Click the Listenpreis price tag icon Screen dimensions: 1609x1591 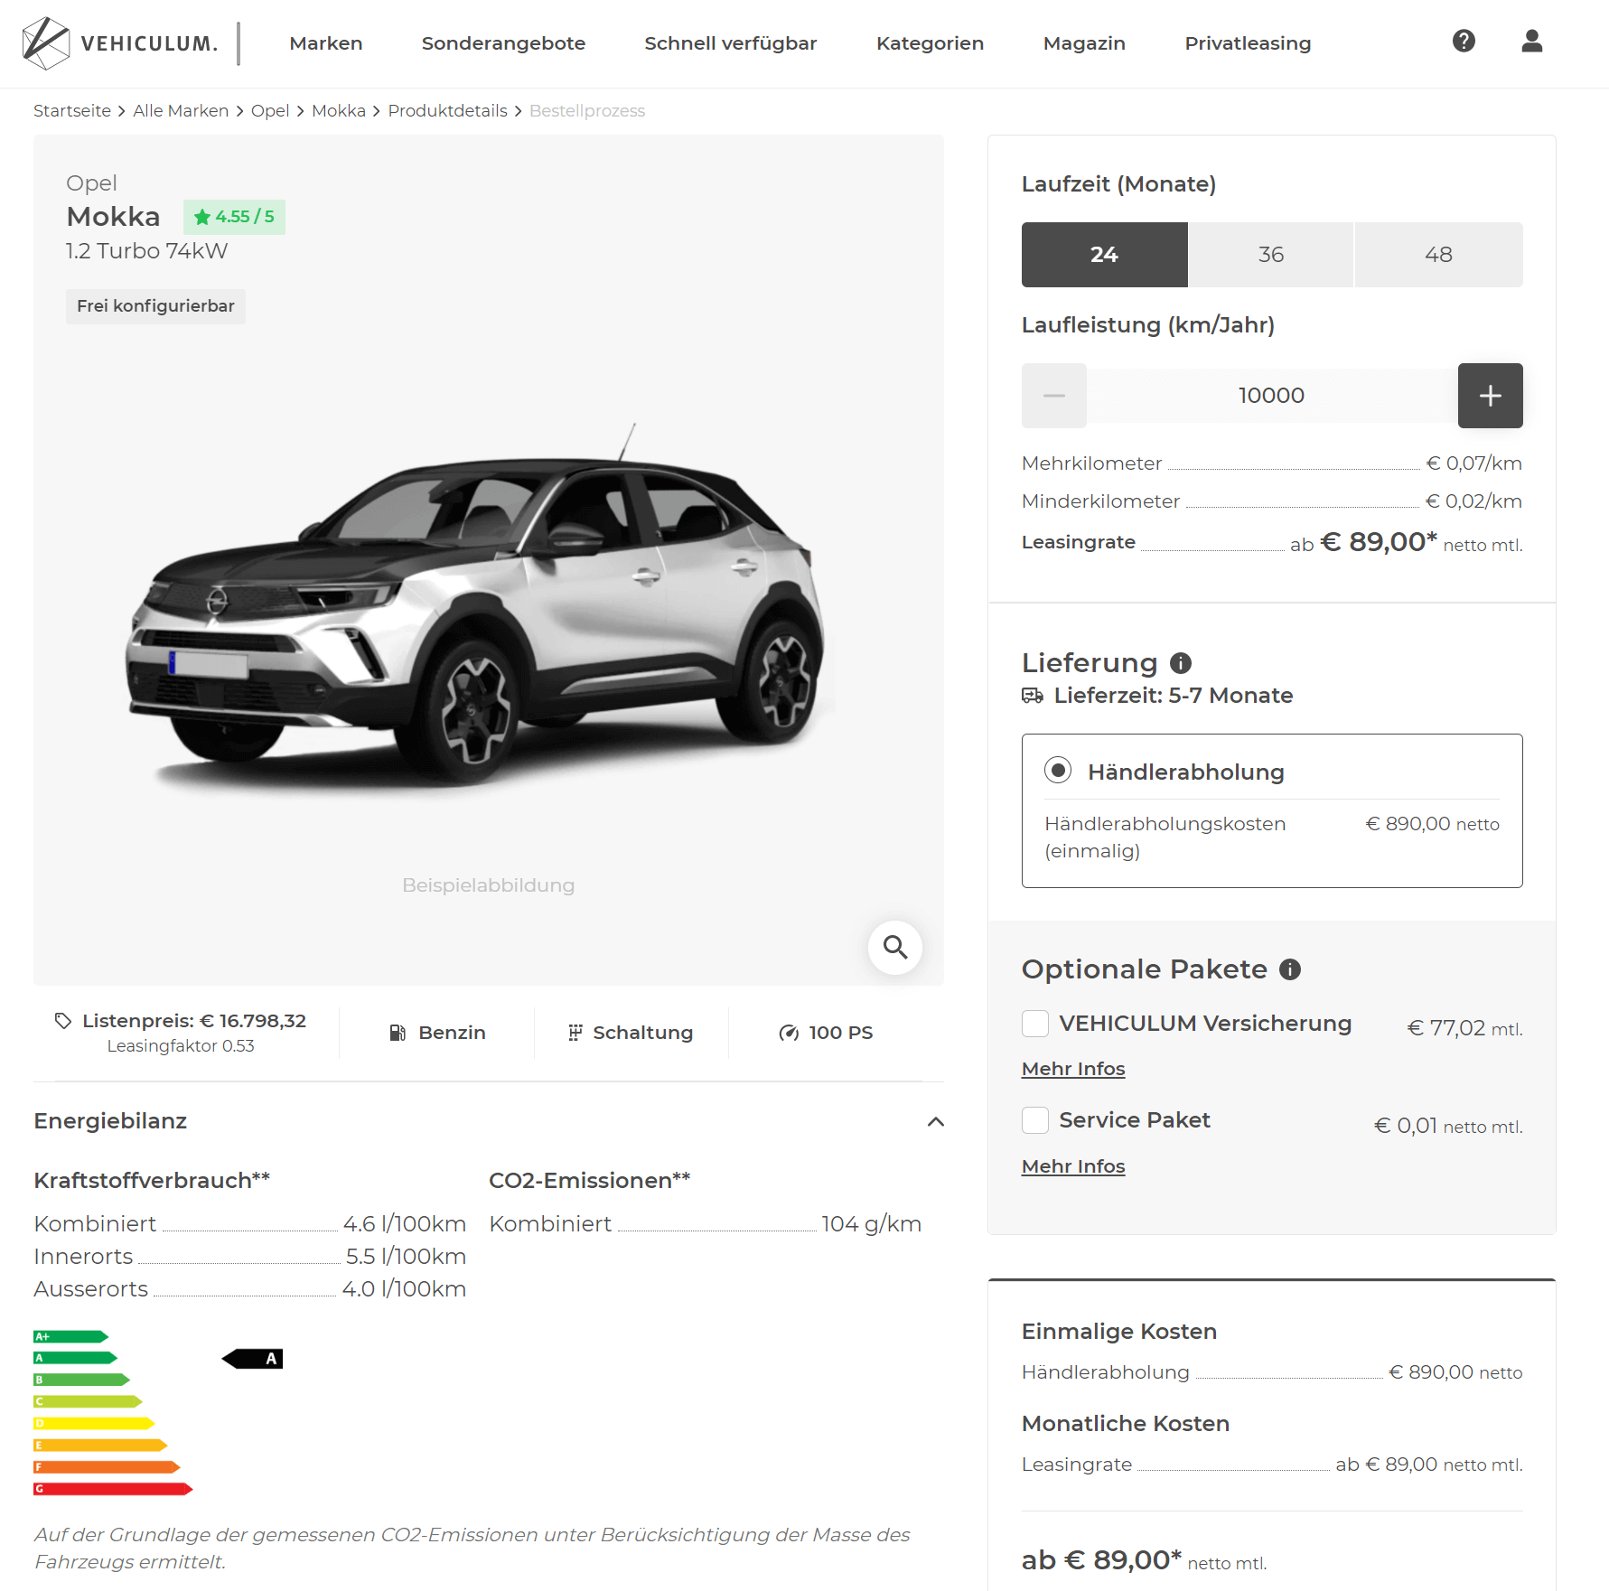coord(62,1021)
